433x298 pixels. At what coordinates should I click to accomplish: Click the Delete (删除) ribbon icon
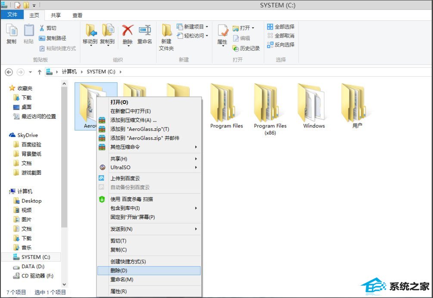128,31
